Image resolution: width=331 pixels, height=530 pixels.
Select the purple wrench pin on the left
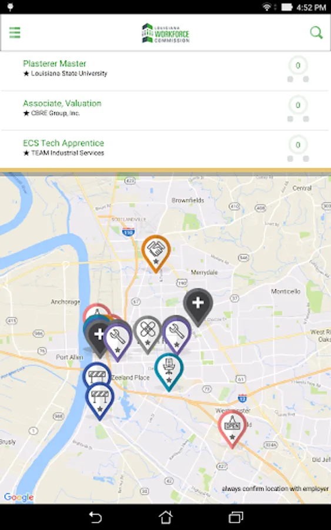click(x=117, y=342)
